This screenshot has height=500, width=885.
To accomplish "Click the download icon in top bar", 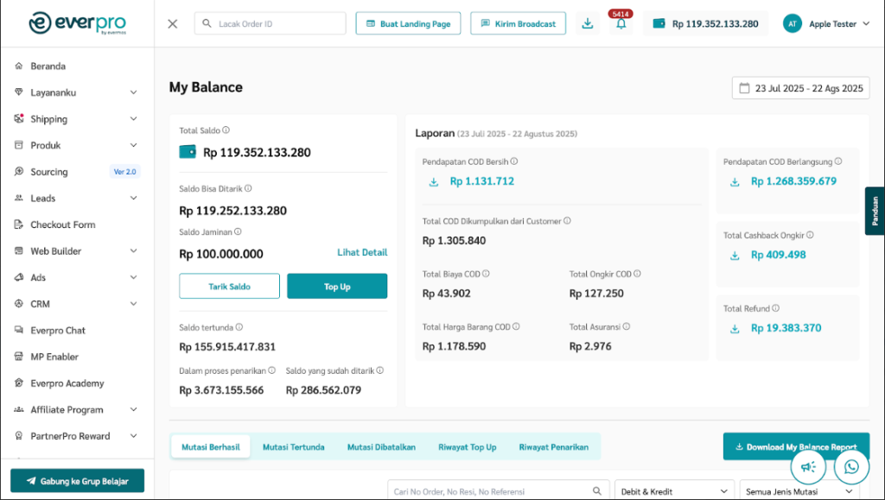I will [x=588, y=23].
